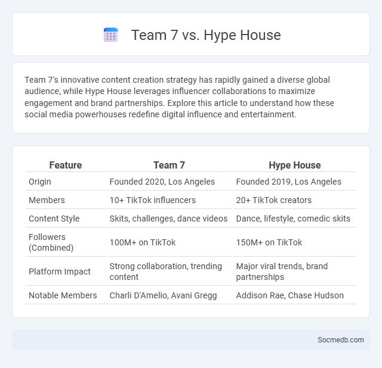The image size is (382, 368).
Task: Click 'Skits, challenges, dance videos' cell
Action: [x=169, y=219]
